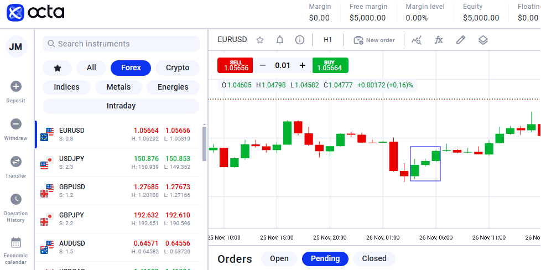Click the EURUSD chart title
The width and height of the screenshot is (541, 270).
click(x=232, y=40)
